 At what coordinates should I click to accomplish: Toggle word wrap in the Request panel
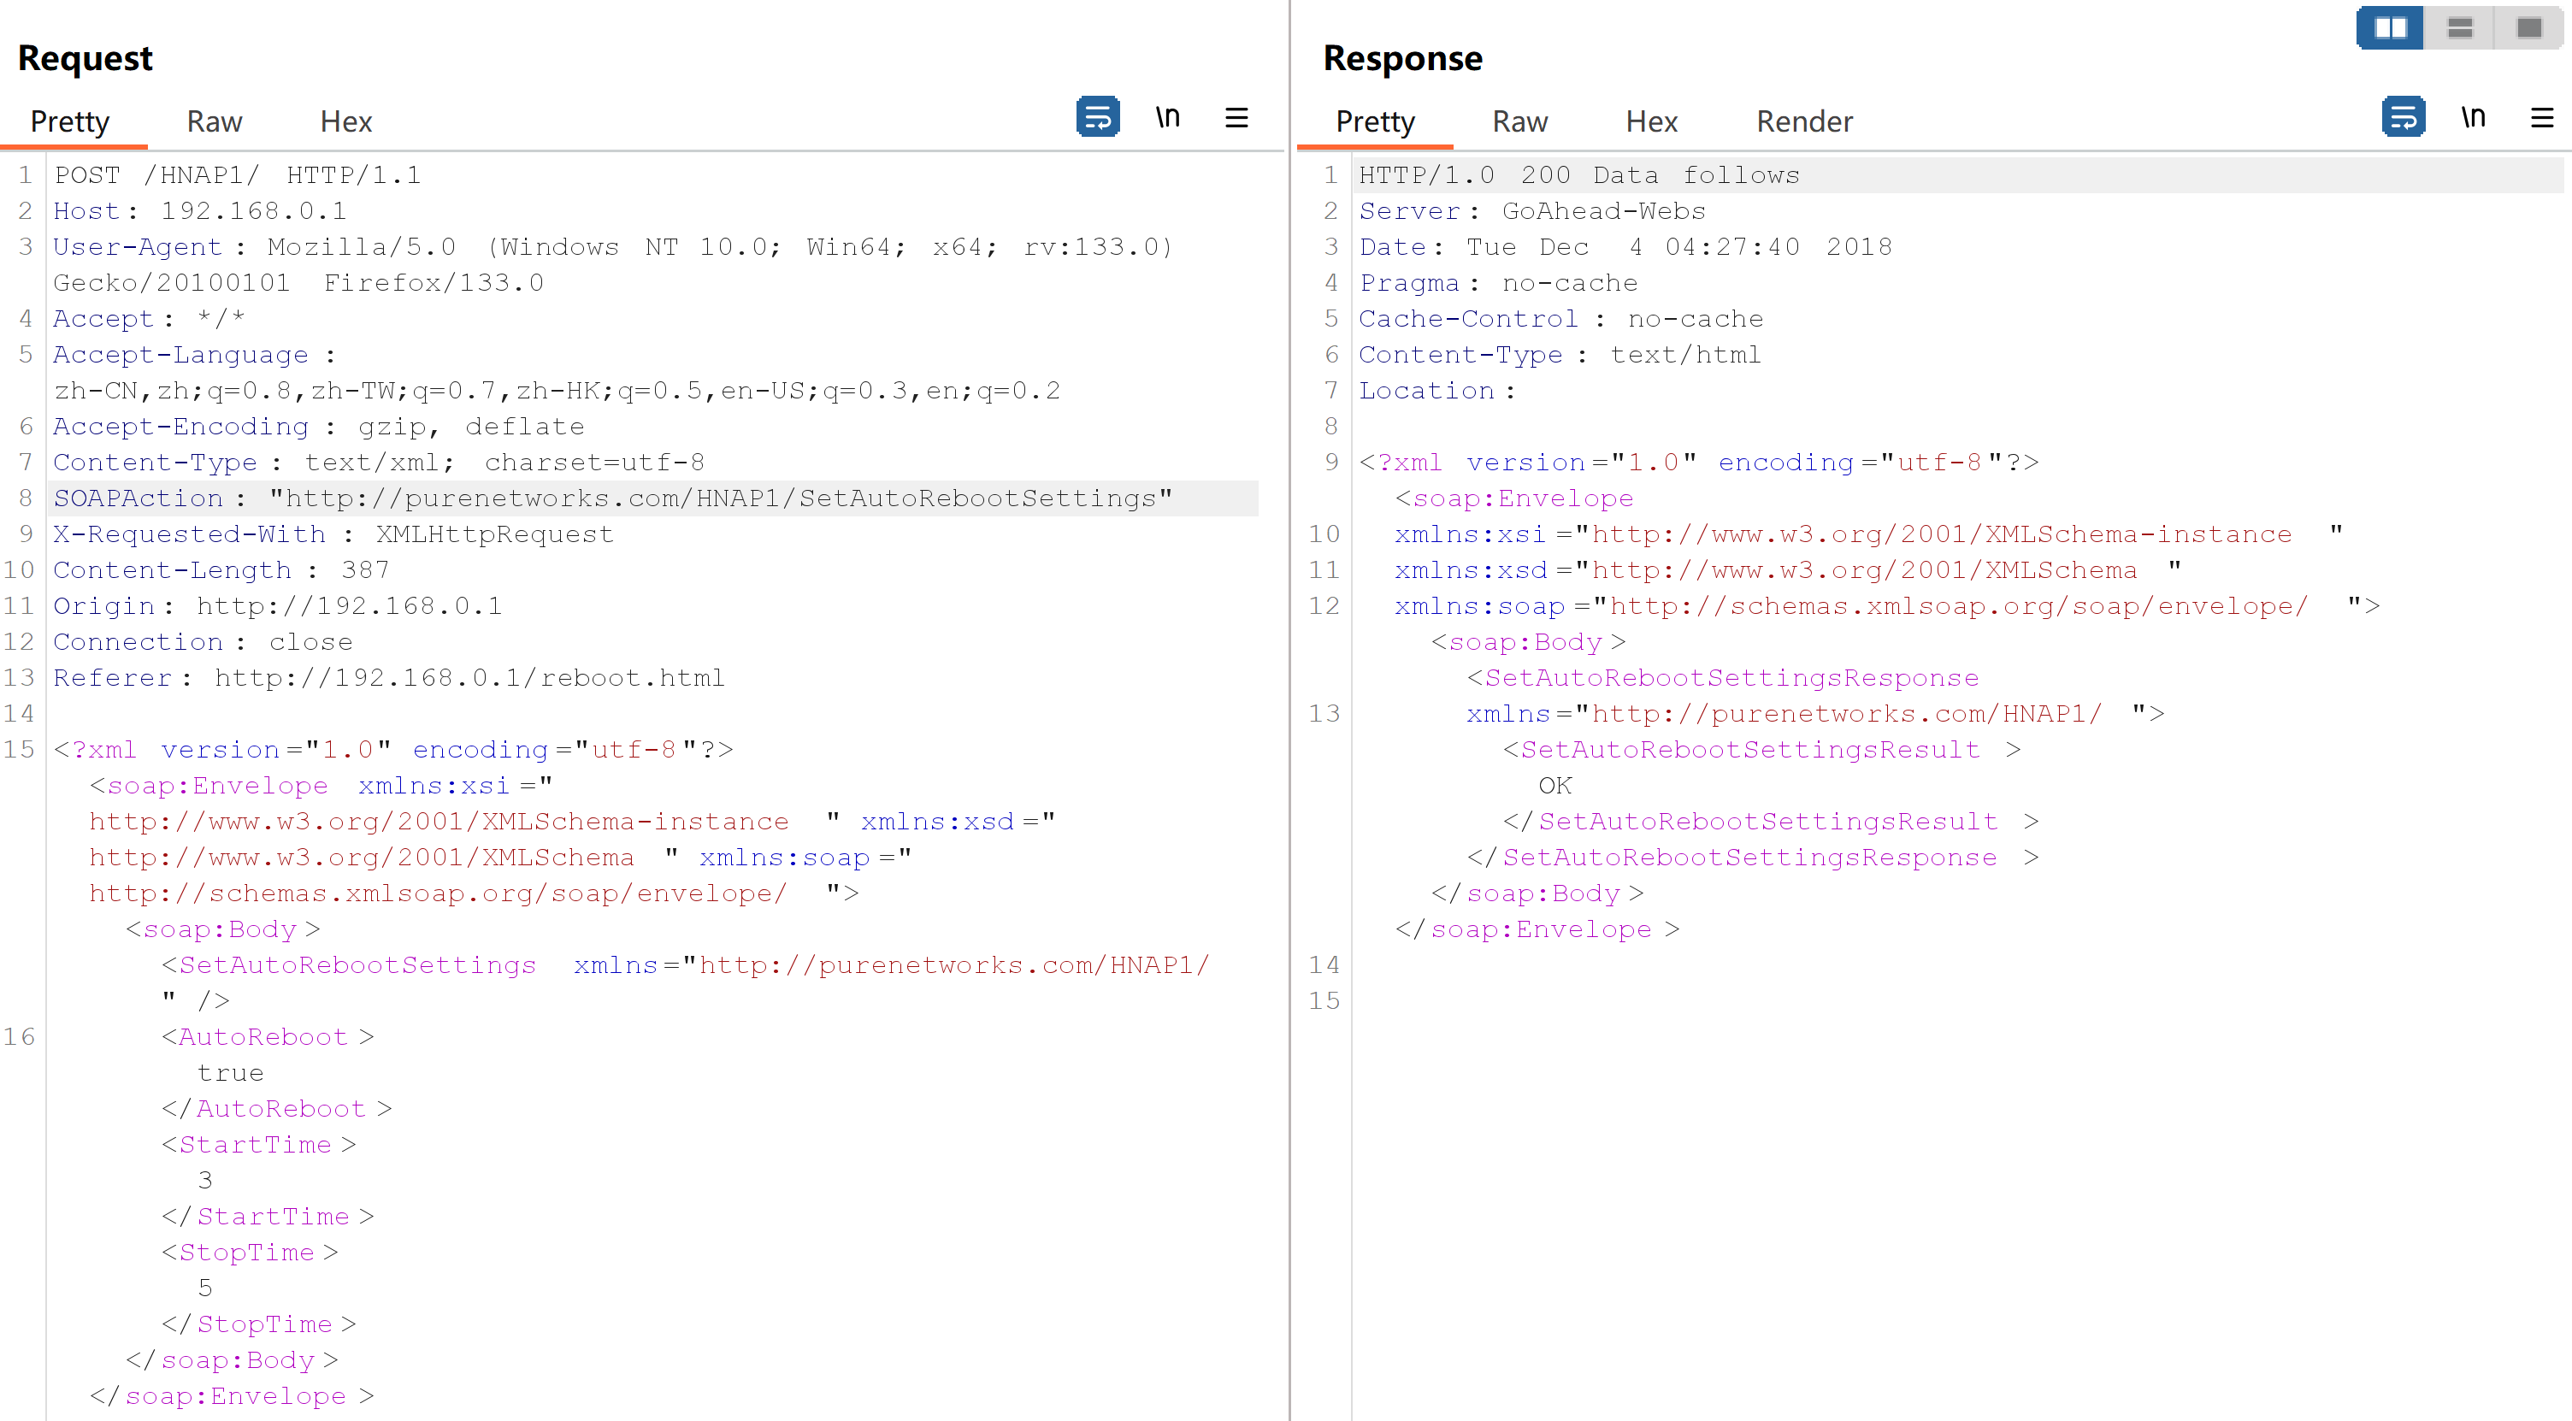[x=1097, y=118]
